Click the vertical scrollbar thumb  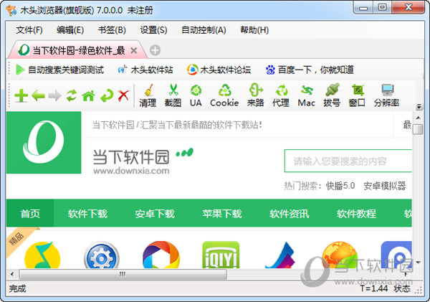point(418,129)
